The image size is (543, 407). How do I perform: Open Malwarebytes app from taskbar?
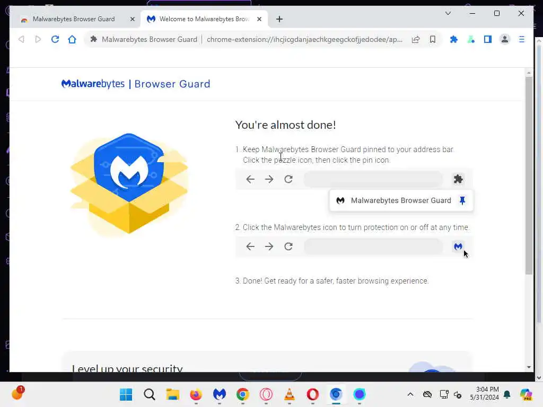(219, 394)
